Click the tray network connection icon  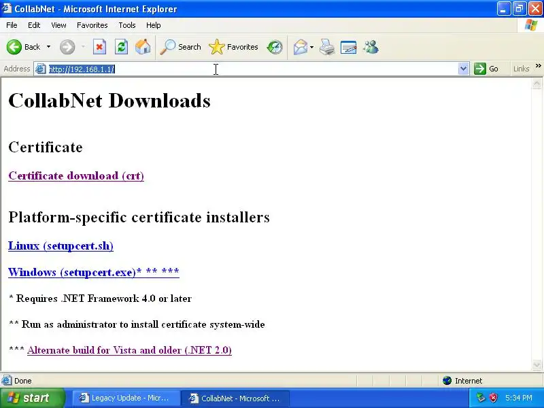point(481,398)
